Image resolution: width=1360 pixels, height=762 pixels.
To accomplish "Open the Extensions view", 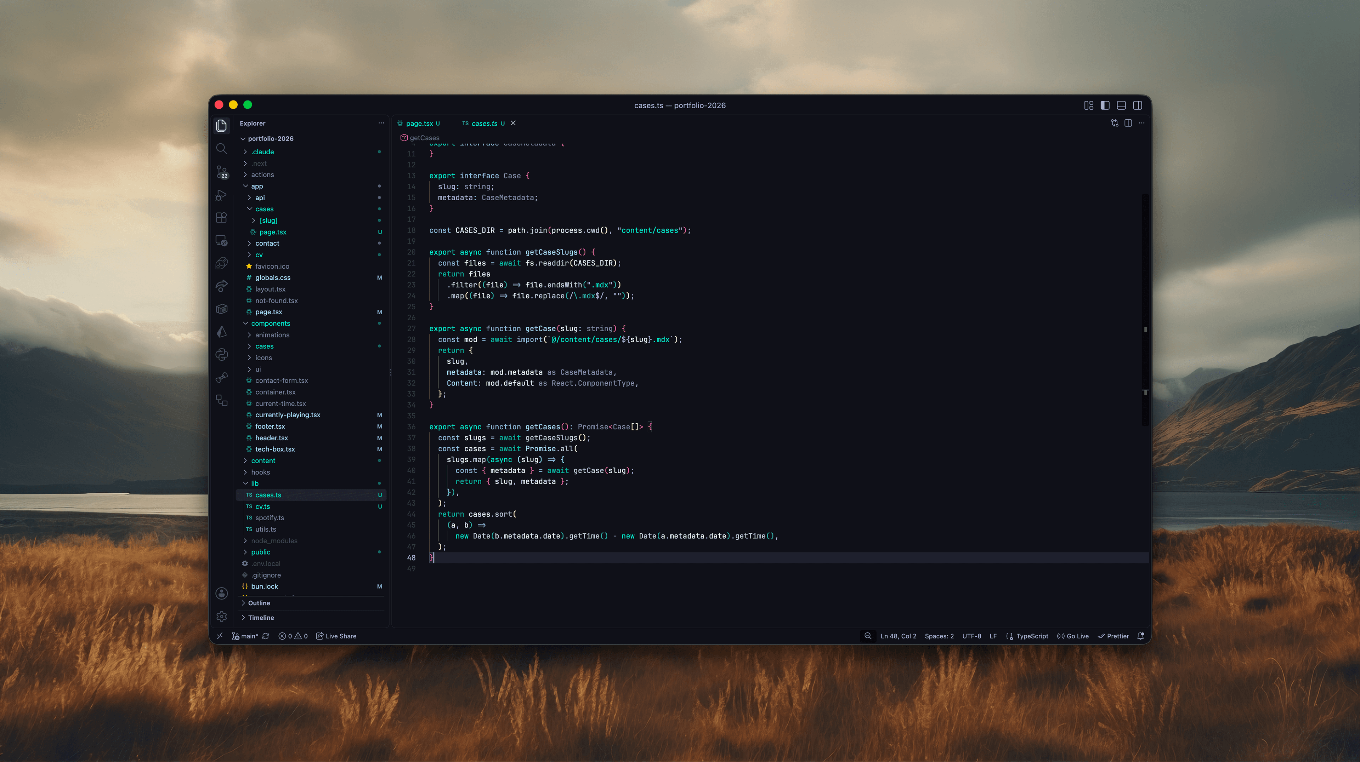I will point(222,217).
